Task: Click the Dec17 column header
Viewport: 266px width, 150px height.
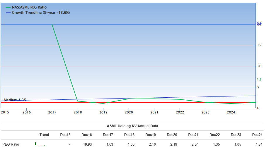Action: [108, 135]
